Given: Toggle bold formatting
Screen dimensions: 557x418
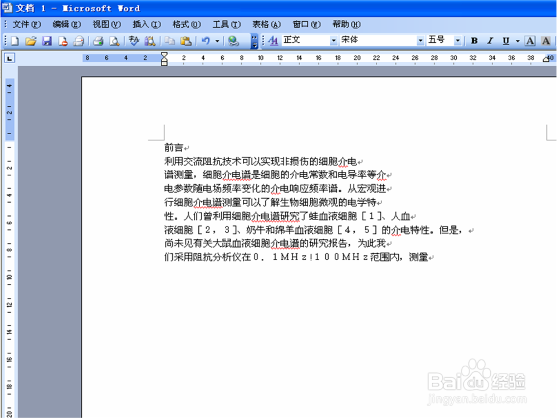Looking at the screenshot, I should pos(473,40).
